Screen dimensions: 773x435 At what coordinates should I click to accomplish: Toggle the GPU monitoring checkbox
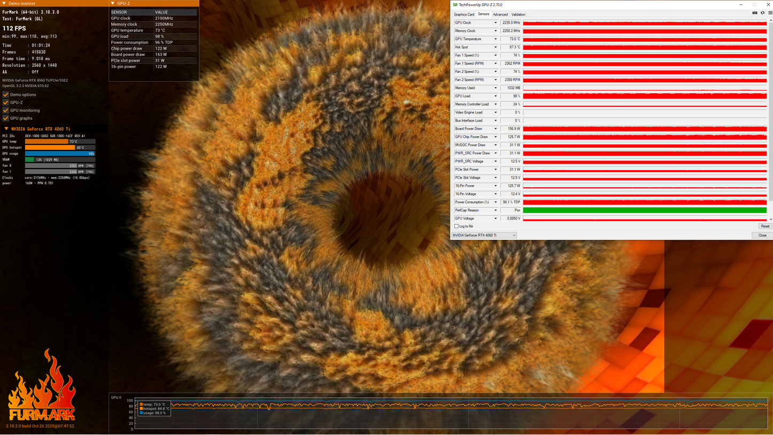click(x=6, y=110)
